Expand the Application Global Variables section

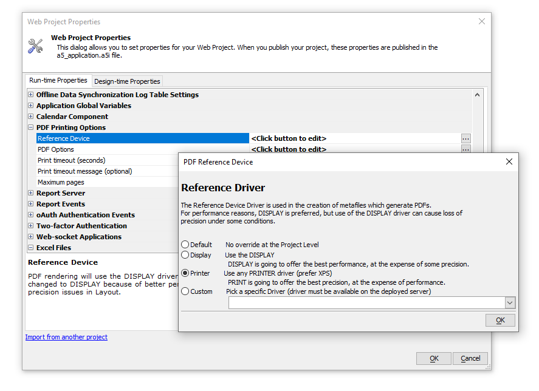click(x=31, y=106)
